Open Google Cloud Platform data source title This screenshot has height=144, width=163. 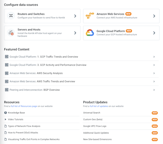(x=111, y=31)
